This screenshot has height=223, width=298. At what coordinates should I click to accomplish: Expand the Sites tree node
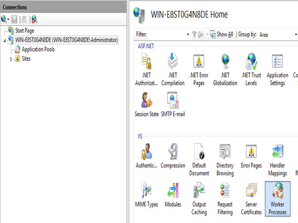tap(12, 59)
